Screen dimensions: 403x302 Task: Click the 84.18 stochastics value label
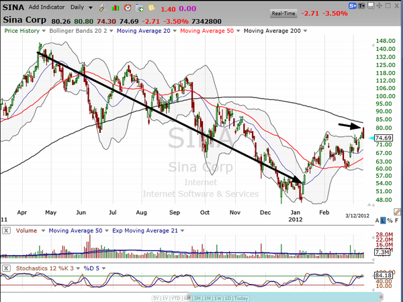pos(384,275)
